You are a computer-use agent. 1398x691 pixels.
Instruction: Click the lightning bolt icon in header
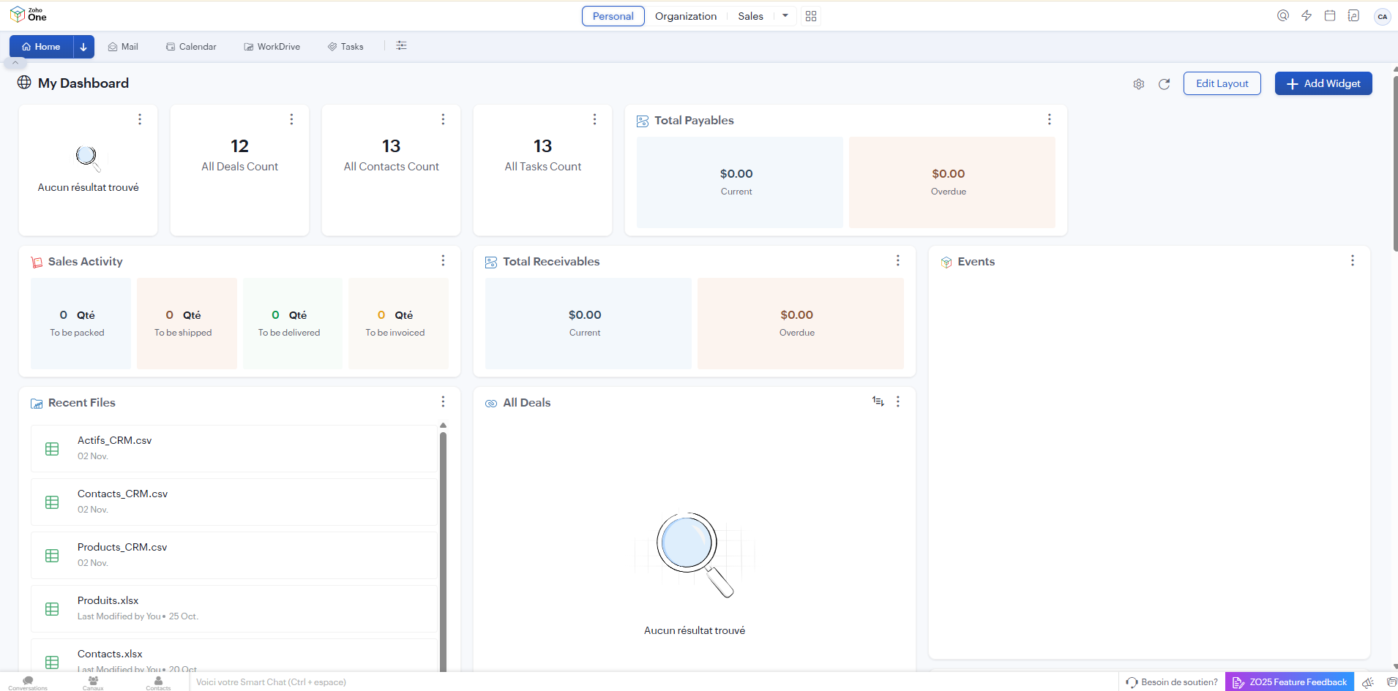click(x=1307, y=15)
